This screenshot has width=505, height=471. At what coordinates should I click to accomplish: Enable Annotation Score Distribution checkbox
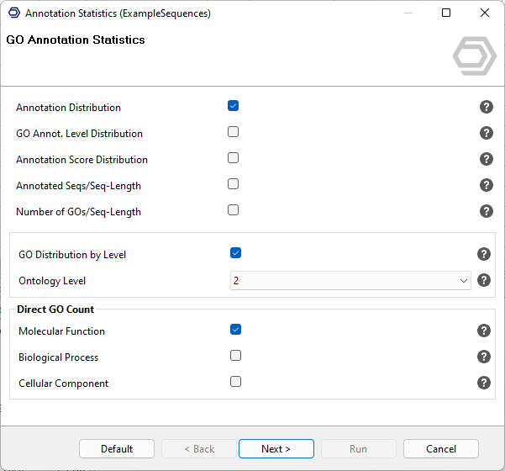[233, 158]
